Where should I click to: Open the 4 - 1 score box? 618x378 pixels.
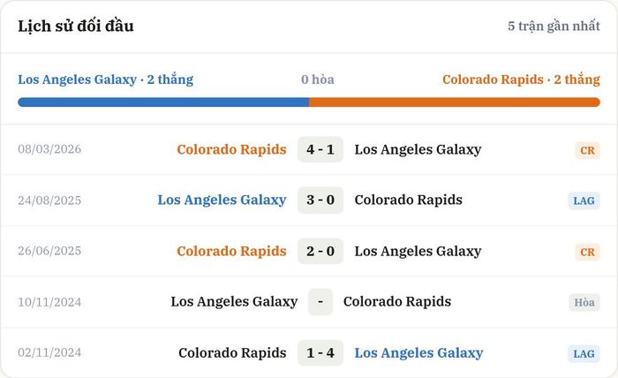pos(320,149)
